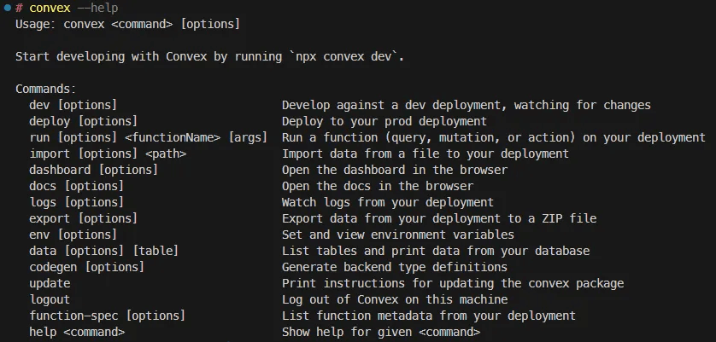Screen dimensions: 716x342
Task: Click the 'dev [options]' command entry
Action: coord(73,105)
